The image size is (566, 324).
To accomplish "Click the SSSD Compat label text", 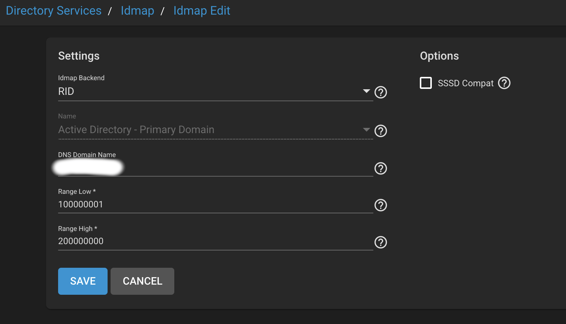I will point(466,83).
